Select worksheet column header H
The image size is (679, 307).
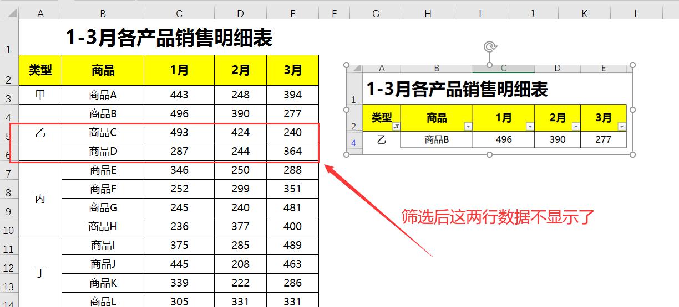tap(428, 14)
